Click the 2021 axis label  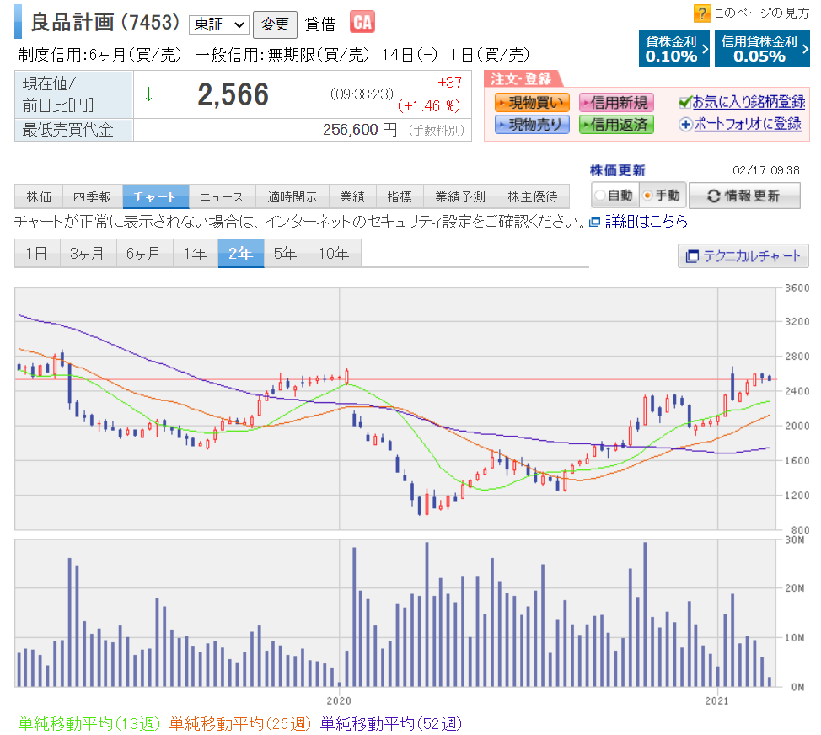716,701
